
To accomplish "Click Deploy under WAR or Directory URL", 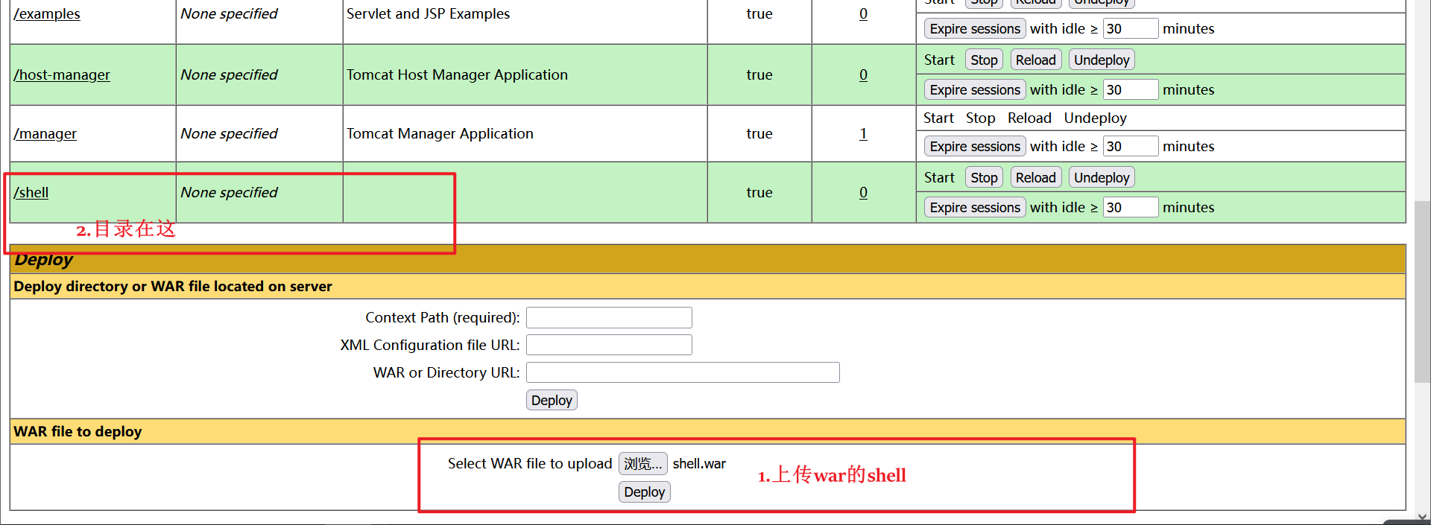I will [552, 401].
